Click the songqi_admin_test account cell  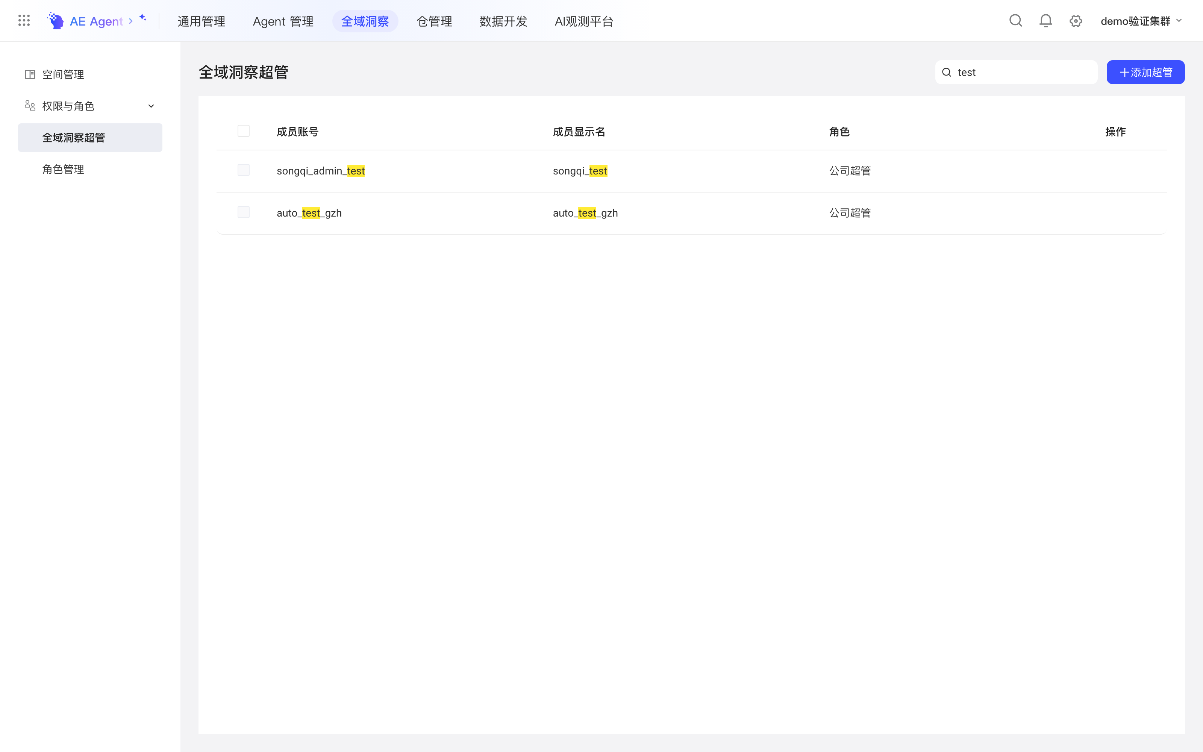pos(321,171)
